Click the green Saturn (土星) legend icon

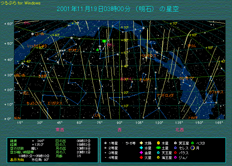tap(158, 148)
